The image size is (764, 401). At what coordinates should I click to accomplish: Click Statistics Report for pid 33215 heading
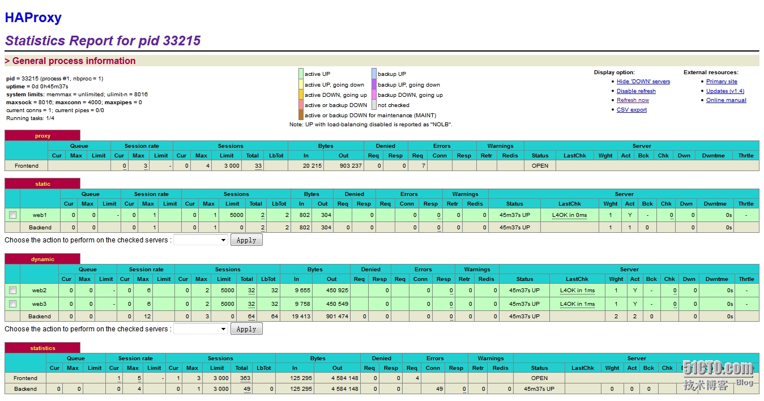click(x=103, y=41)
